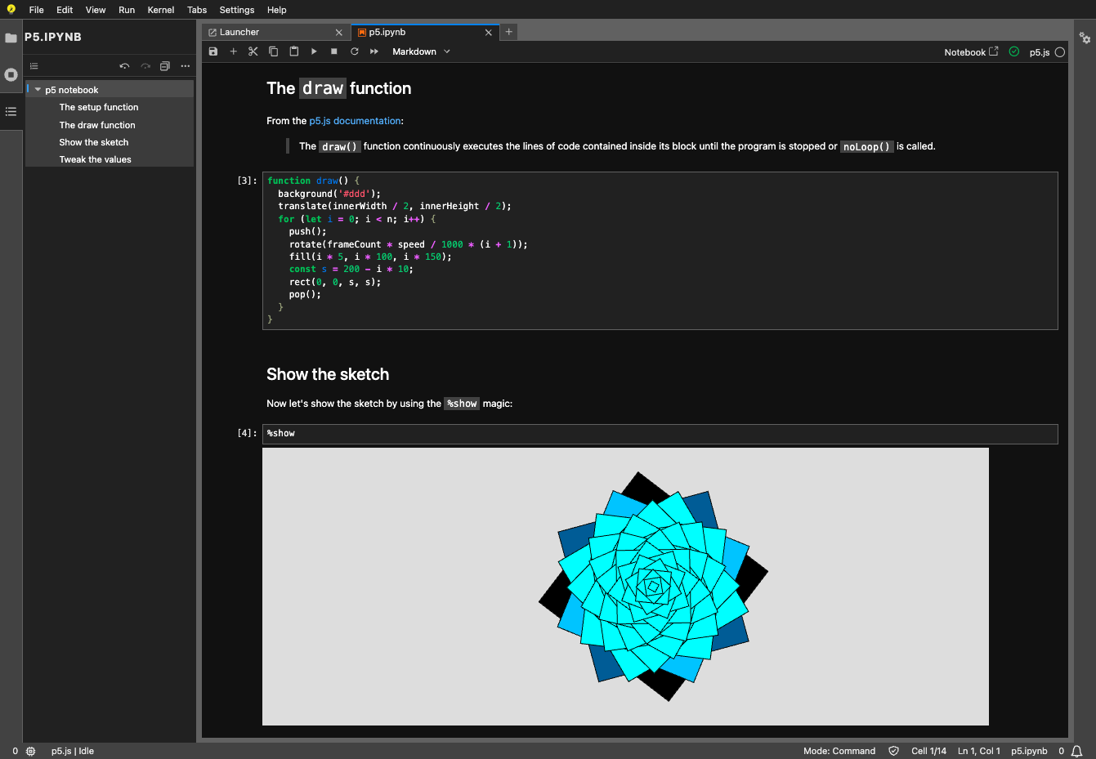The image size is (1096, 759).
Task: Restart kernel and run all cells
Action: pos(374,51)
